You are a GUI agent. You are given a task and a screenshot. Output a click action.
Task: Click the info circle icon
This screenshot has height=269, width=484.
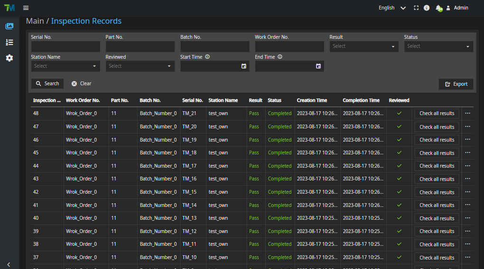pos(427,8)
